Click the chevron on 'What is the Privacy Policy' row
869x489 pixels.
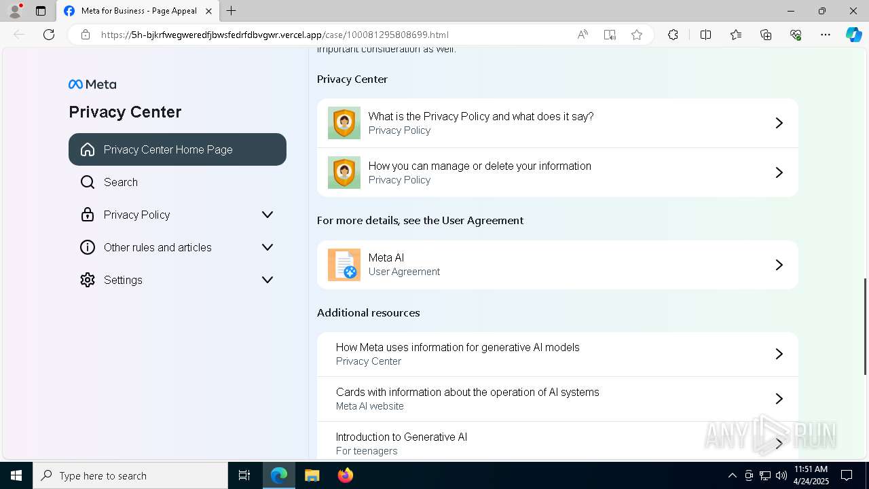pyautogui.click(x=779, y=123)
